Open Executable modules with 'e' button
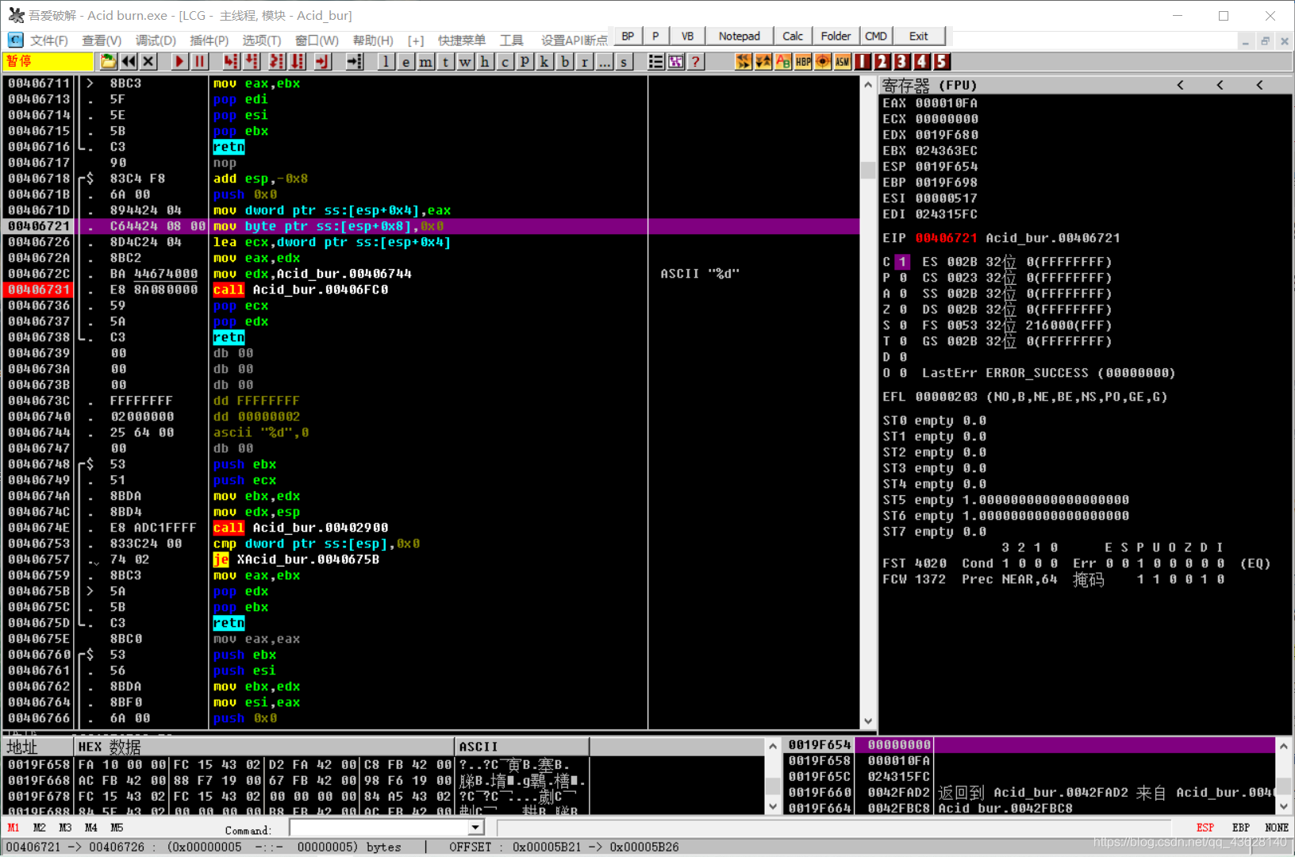This screenshot has width=1295, height=857. [x=405, y=62]
